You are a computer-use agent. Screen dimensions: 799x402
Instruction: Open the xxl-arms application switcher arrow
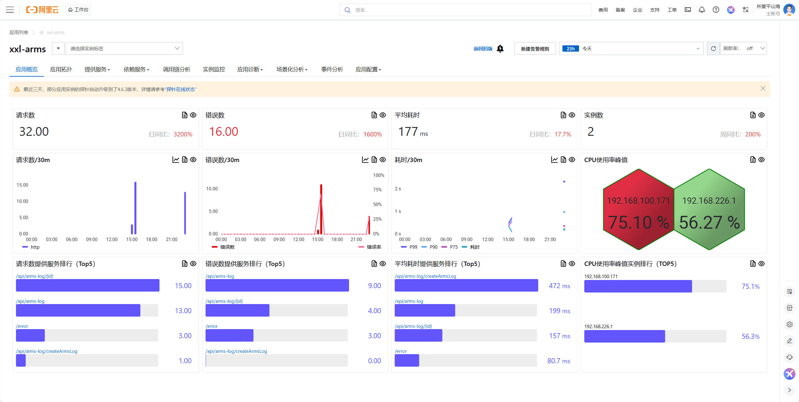click(58, 48)
